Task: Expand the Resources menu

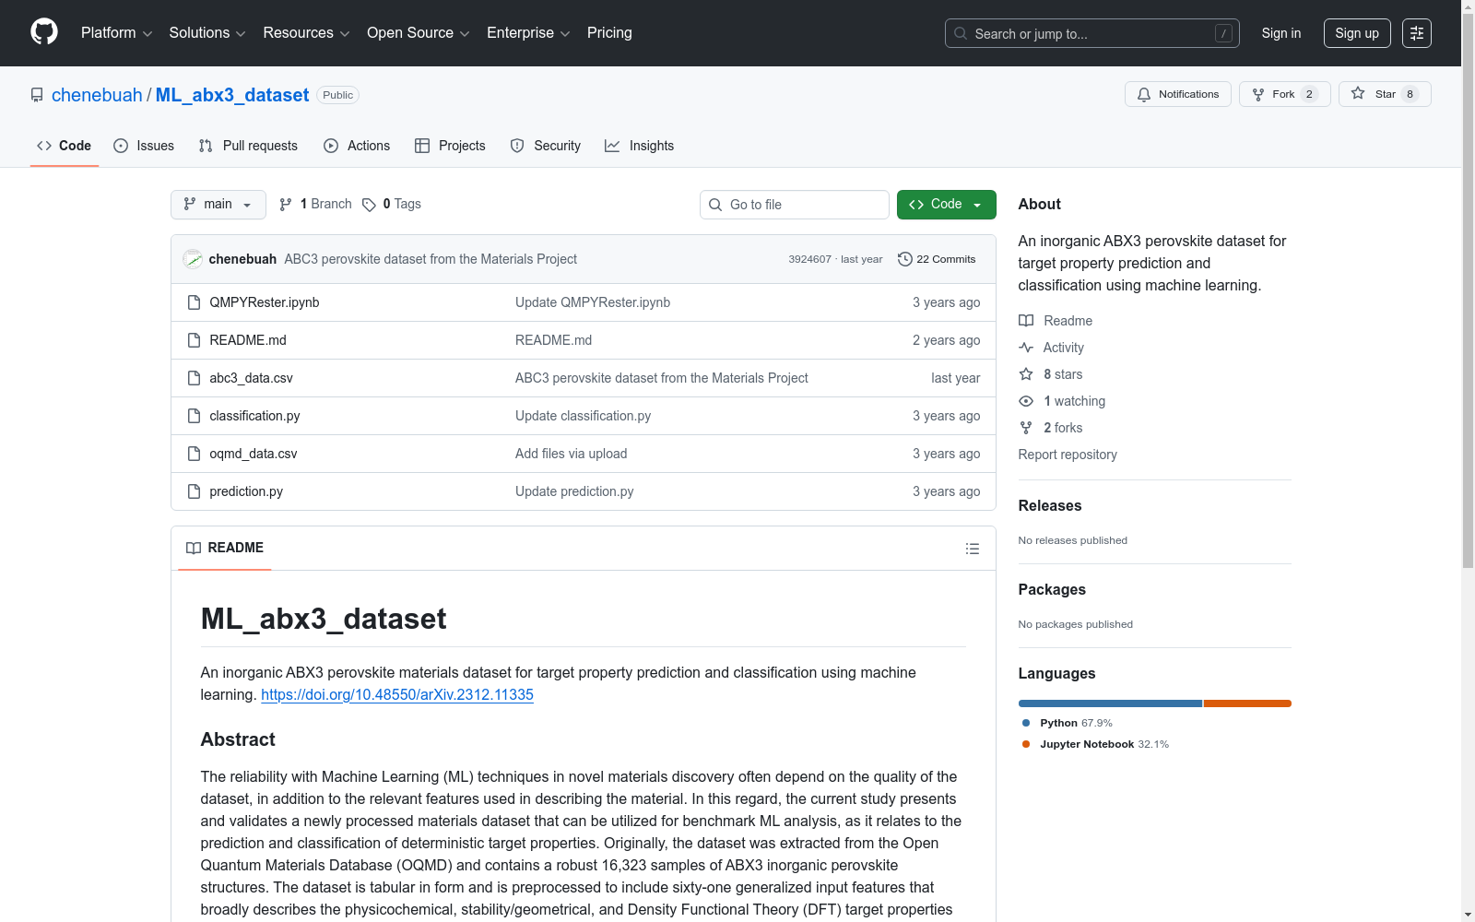Action: click(306, 33)
